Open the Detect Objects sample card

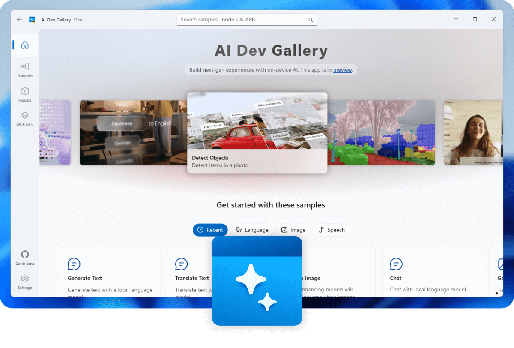tap(257, 129)
